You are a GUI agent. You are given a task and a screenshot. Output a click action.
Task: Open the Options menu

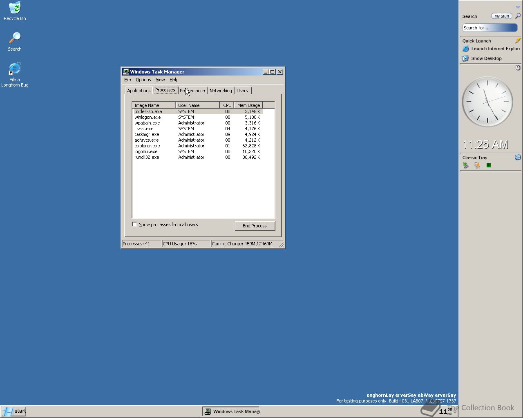(x=143, y=80)
